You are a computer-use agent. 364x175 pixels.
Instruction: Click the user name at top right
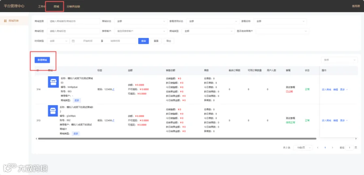point(356,6)
